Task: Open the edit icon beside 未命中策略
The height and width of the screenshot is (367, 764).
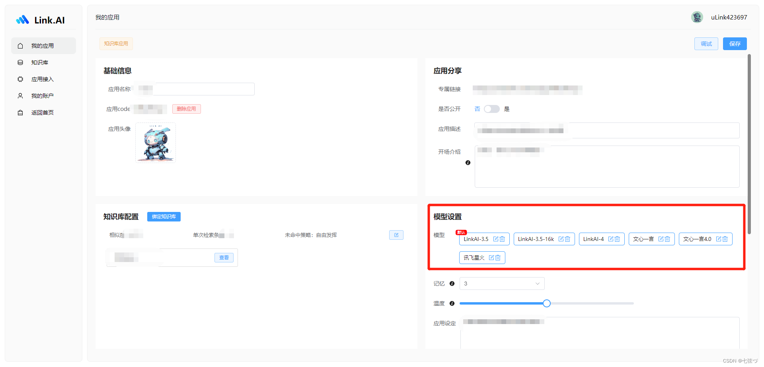Action: pyautogui.click(x=396, y=235)
